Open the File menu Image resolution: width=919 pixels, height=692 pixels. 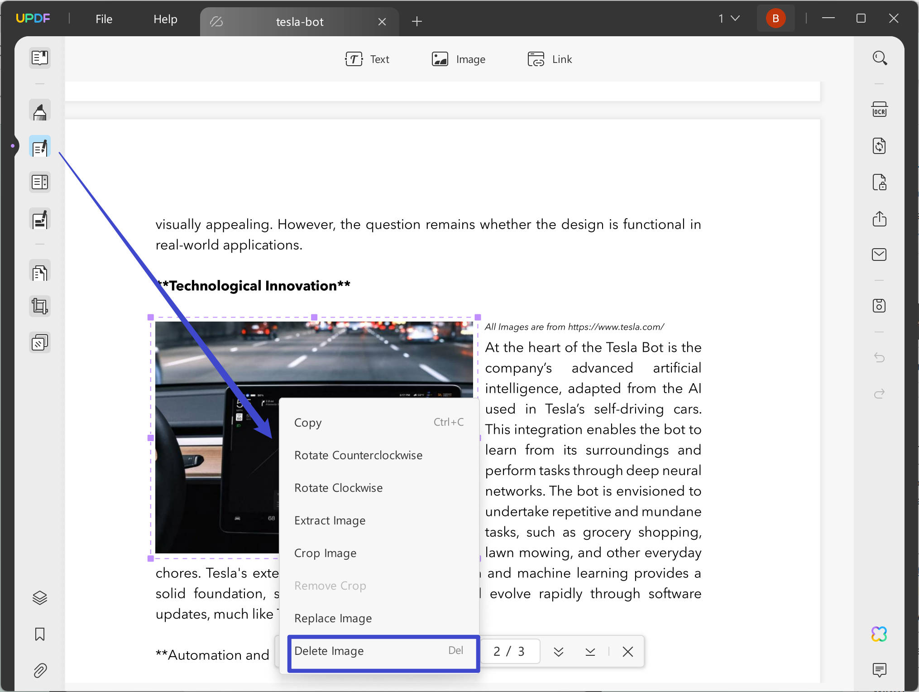tap(103, 19)
